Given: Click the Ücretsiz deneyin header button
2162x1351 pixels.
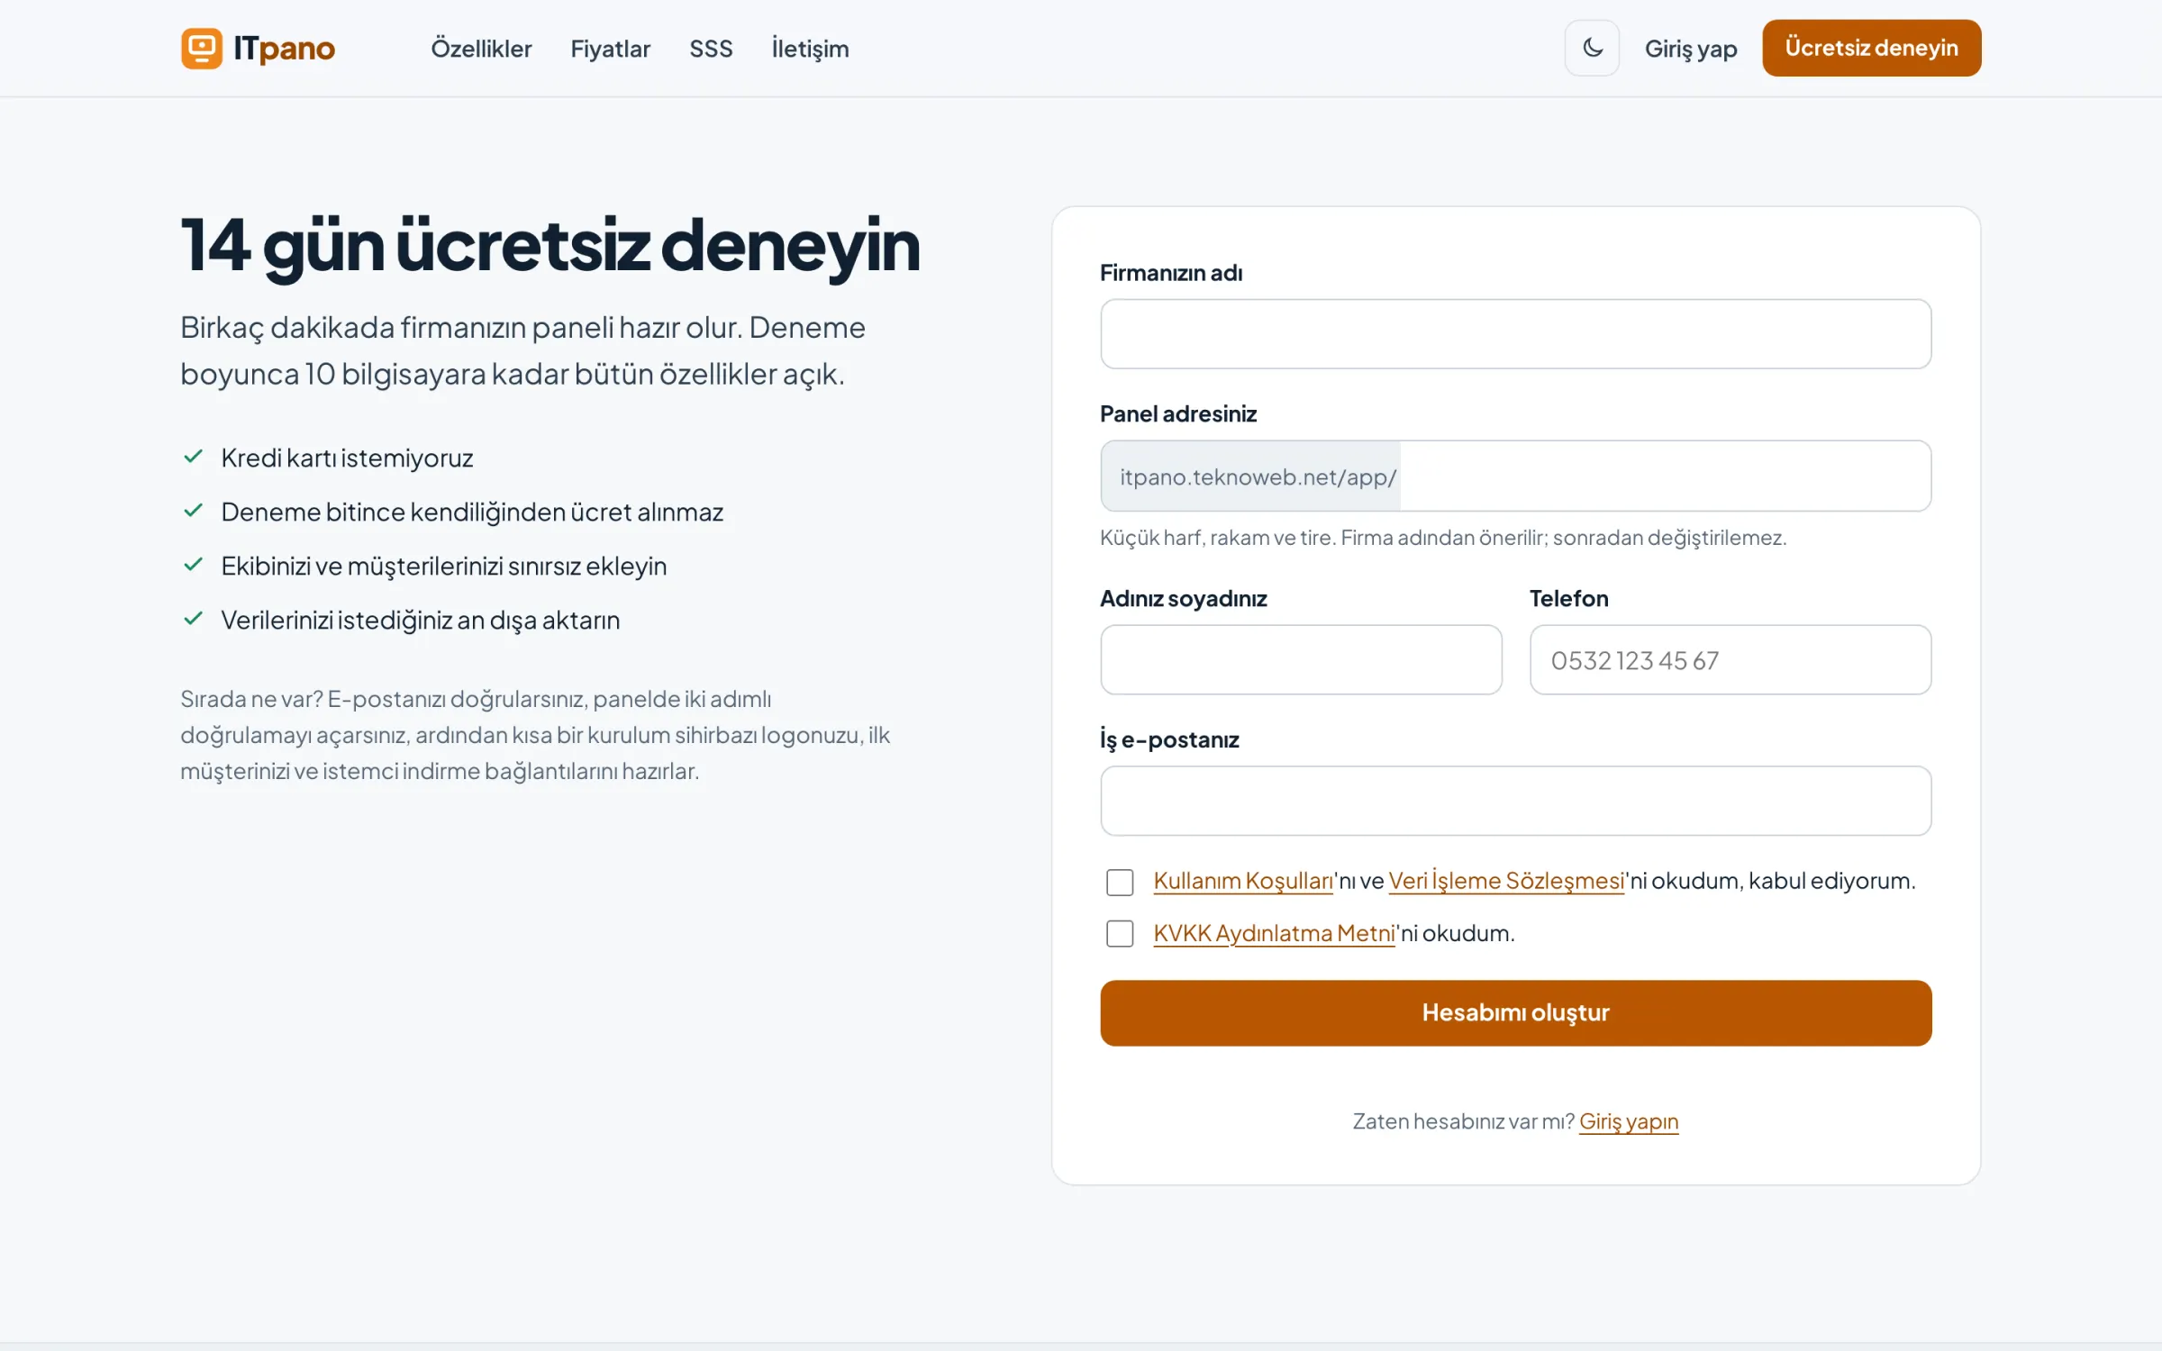Looking at the screenshot, I should click(x=1871, y=48).
